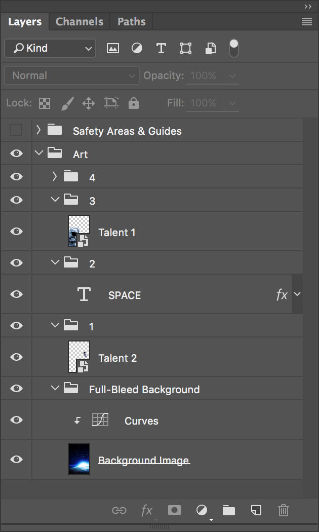The width and height of the screenshot is (319, 532).
Task: Lock position move icon
Action: click(89, 103)
